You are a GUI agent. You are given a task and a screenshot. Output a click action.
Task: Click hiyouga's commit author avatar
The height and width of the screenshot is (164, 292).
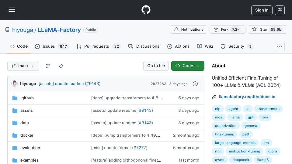[x=15, y=84]
